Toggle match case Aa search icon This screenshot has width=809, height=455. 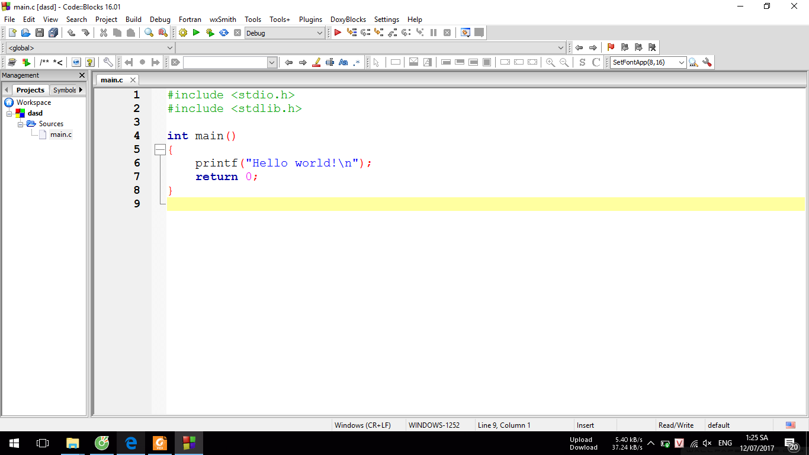[x=343, y=62]
